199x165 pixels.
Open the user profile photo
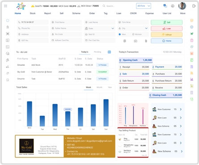point(182,6)
